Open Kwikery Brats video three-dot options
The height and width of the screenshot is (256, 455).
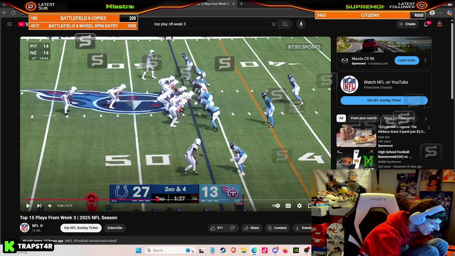click(429, 128)
